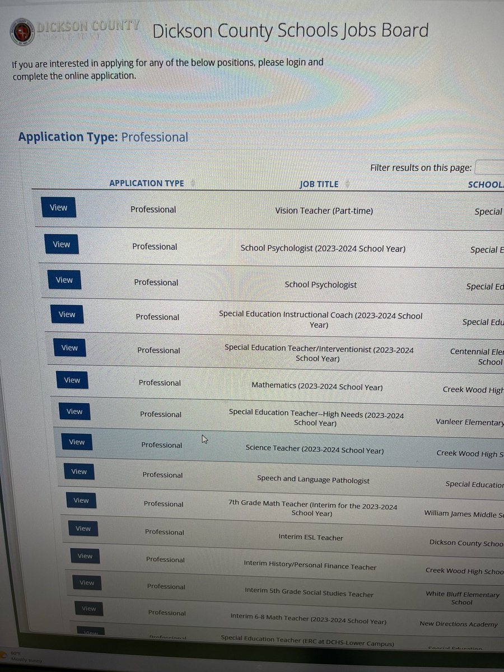Select 'Speech and Language Pathologist' title text

313,480
